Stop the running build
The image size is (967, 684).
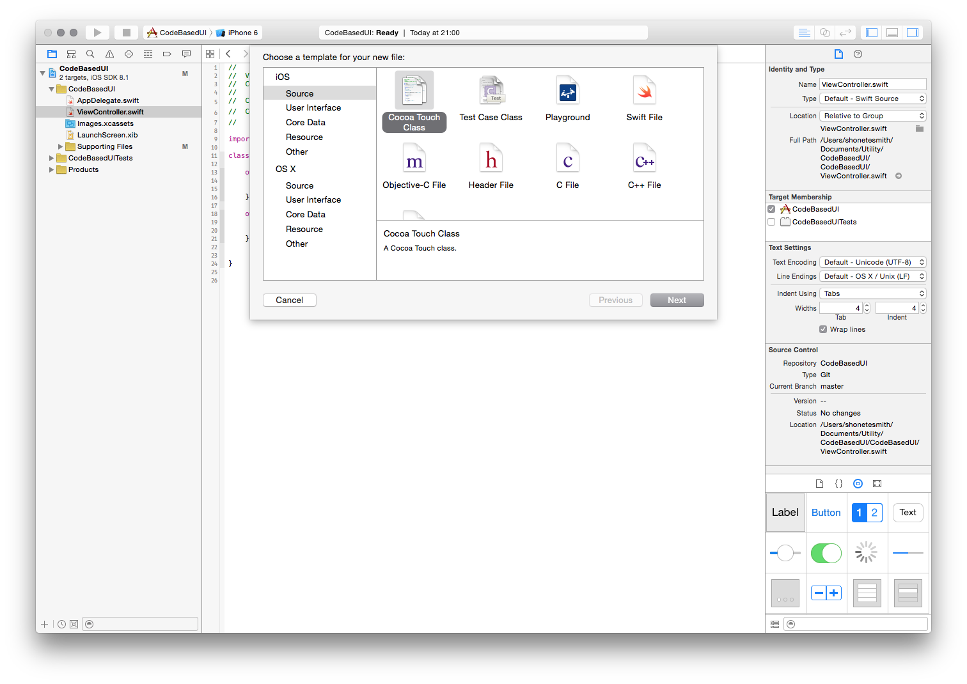pos(127,33)
